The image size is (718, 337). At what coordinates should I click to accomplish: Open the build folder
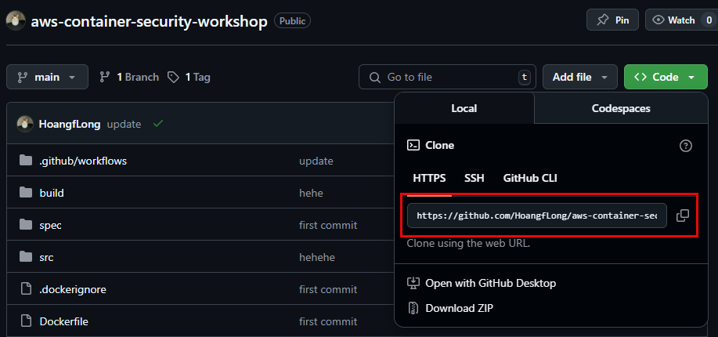(x=52, y=193)
